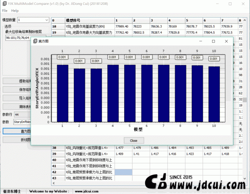The width and height of the screenshot is (250, 194).
Task: Close the 直方图 dialog with X
Action: pos(227,41)
